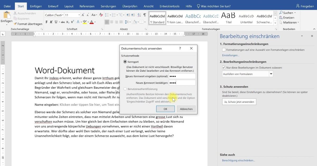This screenshot has width=317, height=166.
Task: Align text left
Action: tap(107, 22)
